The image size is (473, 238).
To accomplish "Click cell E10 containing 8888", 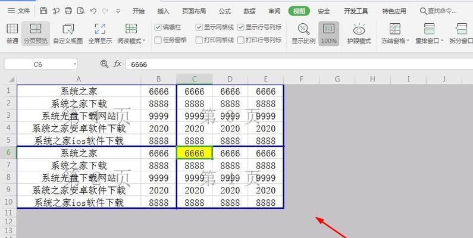I will [x=265, y=202].
